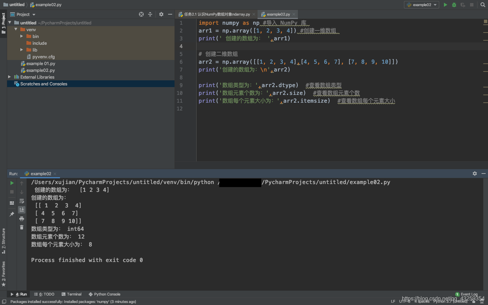Toggle Soft-Wrap in the Run console
488x305 pixels.
tap(22, 201)
